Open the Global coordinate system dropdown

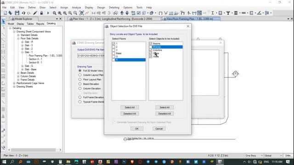[x=273, y=156]
